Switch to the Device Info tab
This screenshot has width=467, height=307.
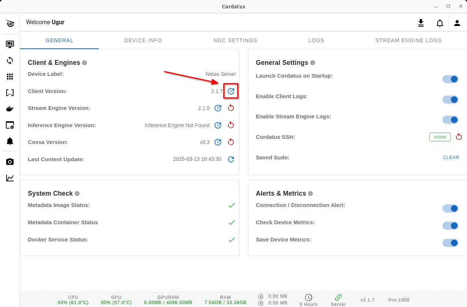(143, 40)
